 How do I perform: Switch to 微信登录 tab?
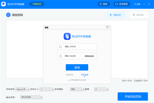[x=70, y=75]
